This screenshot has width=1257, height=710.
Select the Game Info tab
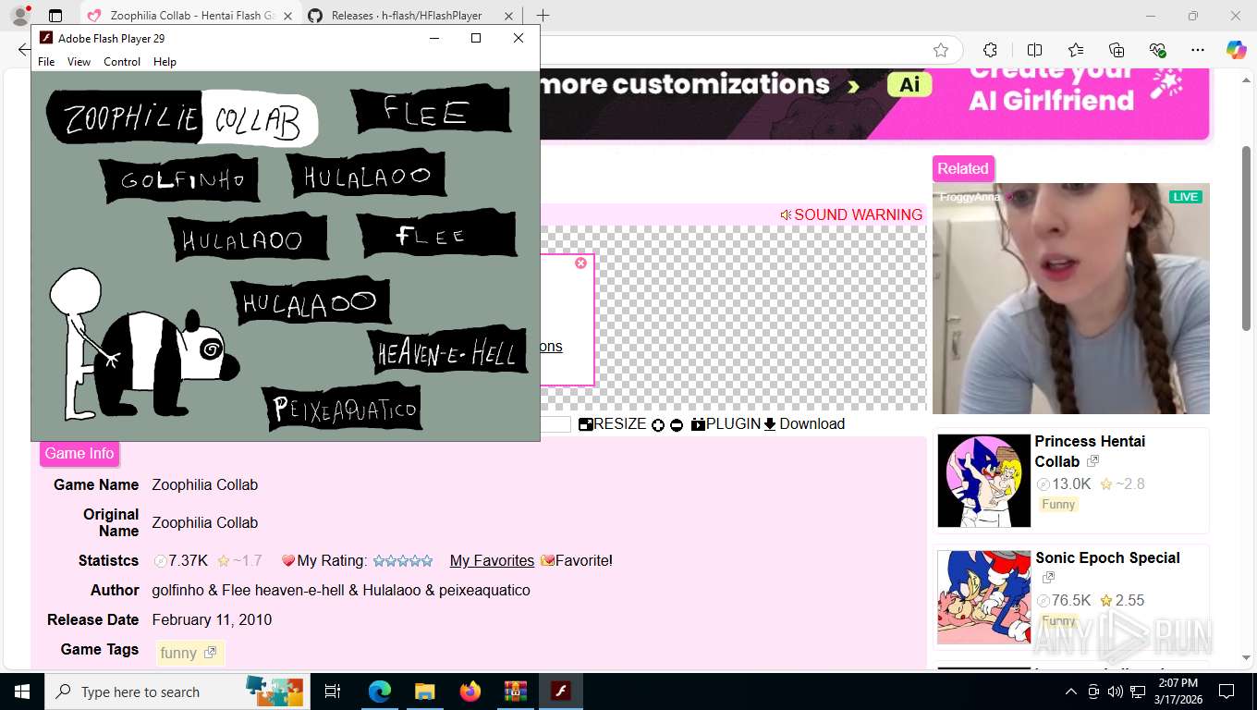click(79, 454)
